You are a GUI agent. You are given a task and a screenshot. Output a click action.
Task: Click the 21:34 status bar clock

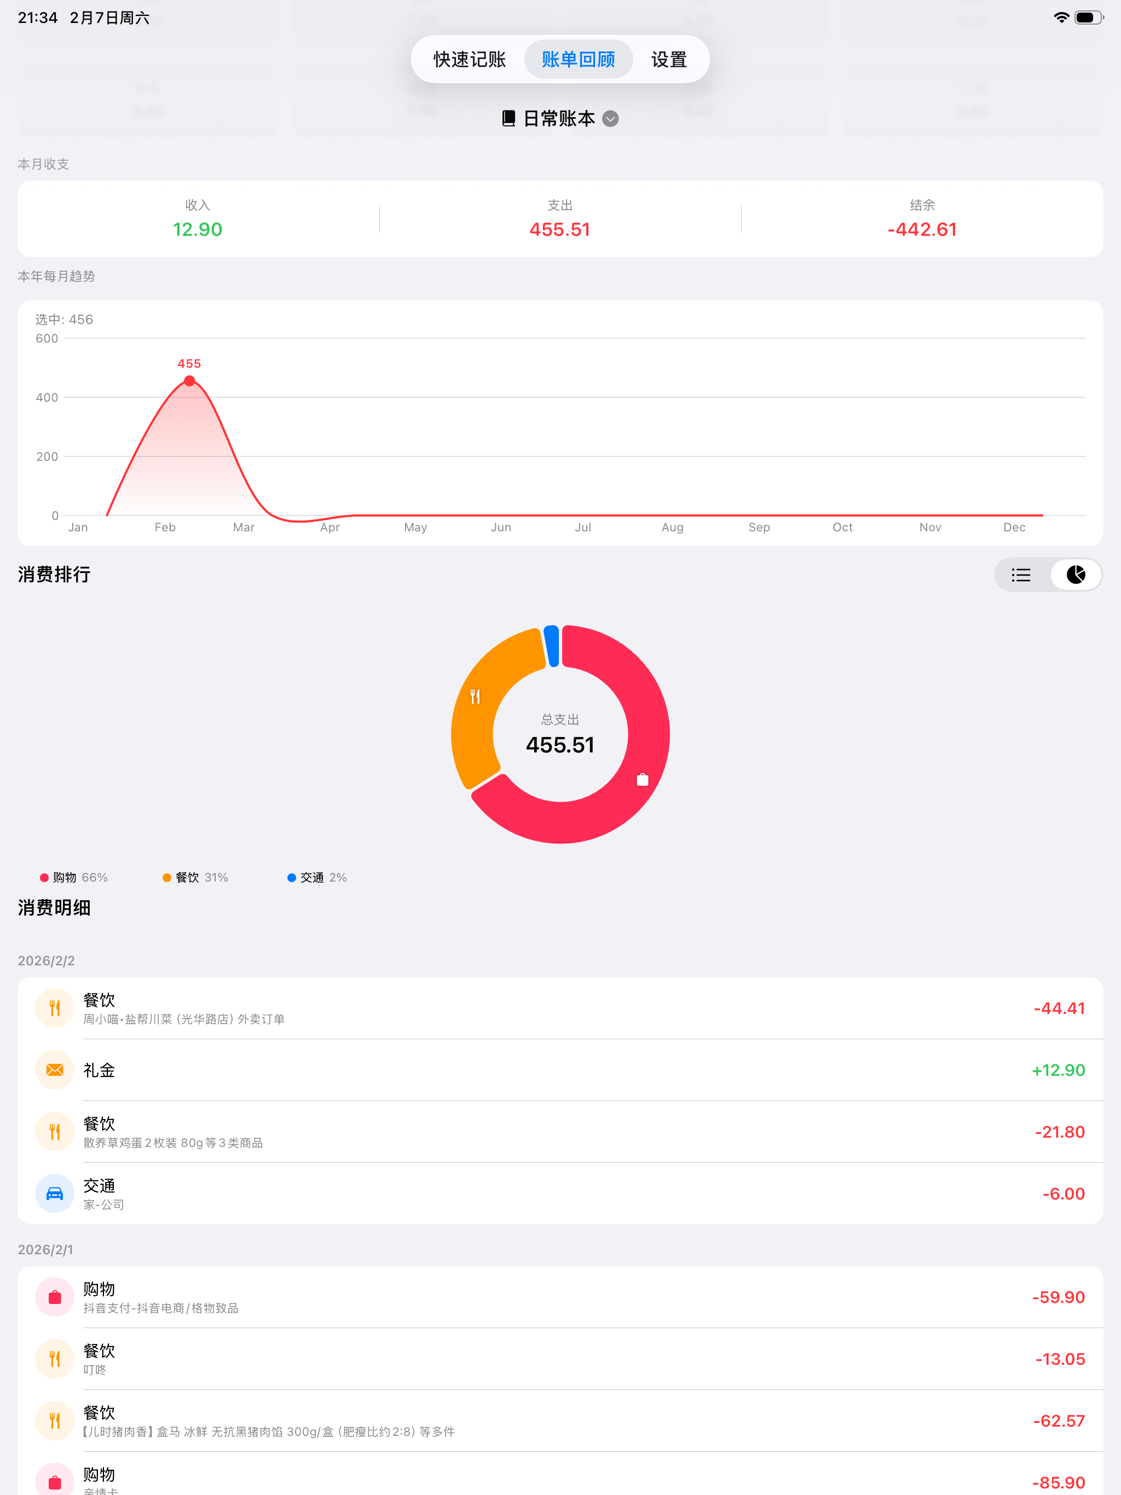click(38, 18)
